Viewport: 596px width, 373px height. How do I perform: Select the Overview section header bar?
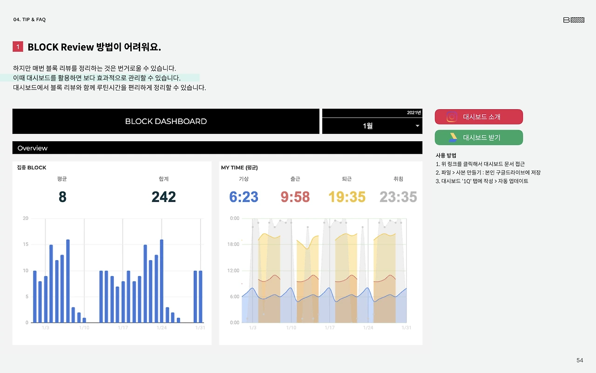[217, 148]
